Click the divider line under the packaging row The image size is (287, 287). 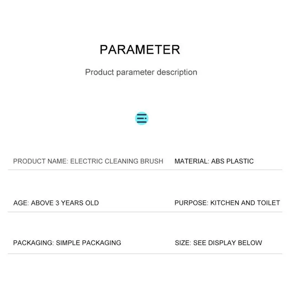point(143,254)
